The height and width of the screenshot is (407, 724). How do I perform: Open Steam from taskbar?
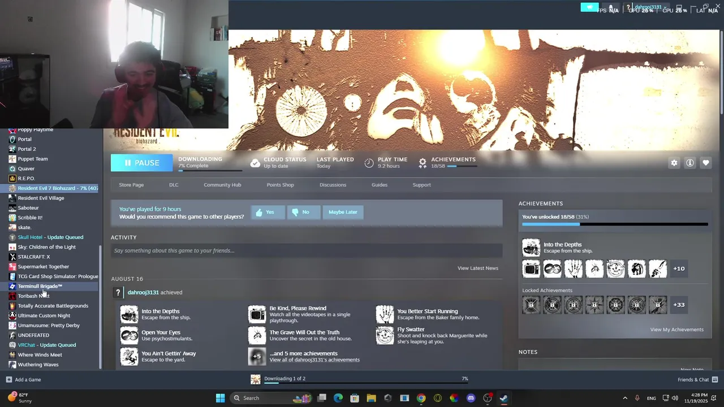click(x=503, y=398)
